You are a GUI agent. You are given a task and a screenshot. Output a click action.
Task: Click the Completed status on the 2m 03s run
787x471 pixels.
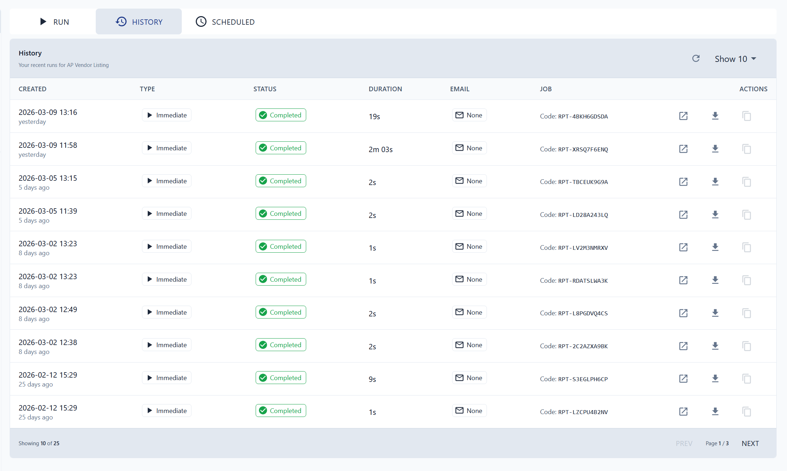tap(281, 147)
